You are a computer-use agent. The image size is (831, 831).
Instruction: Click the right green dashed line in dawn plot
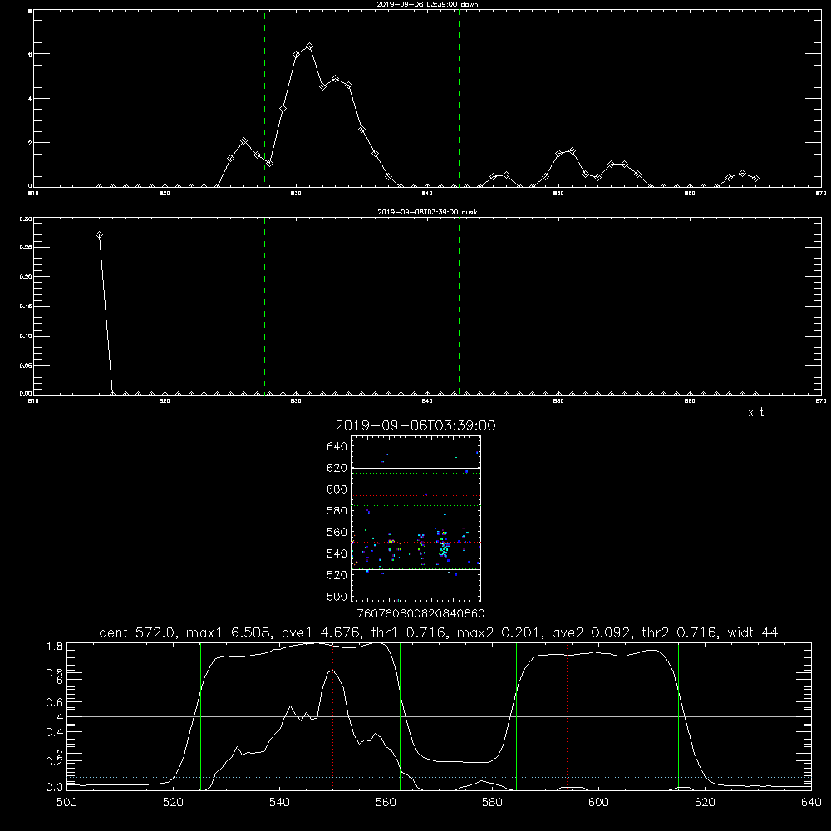[x=459, y=98]
